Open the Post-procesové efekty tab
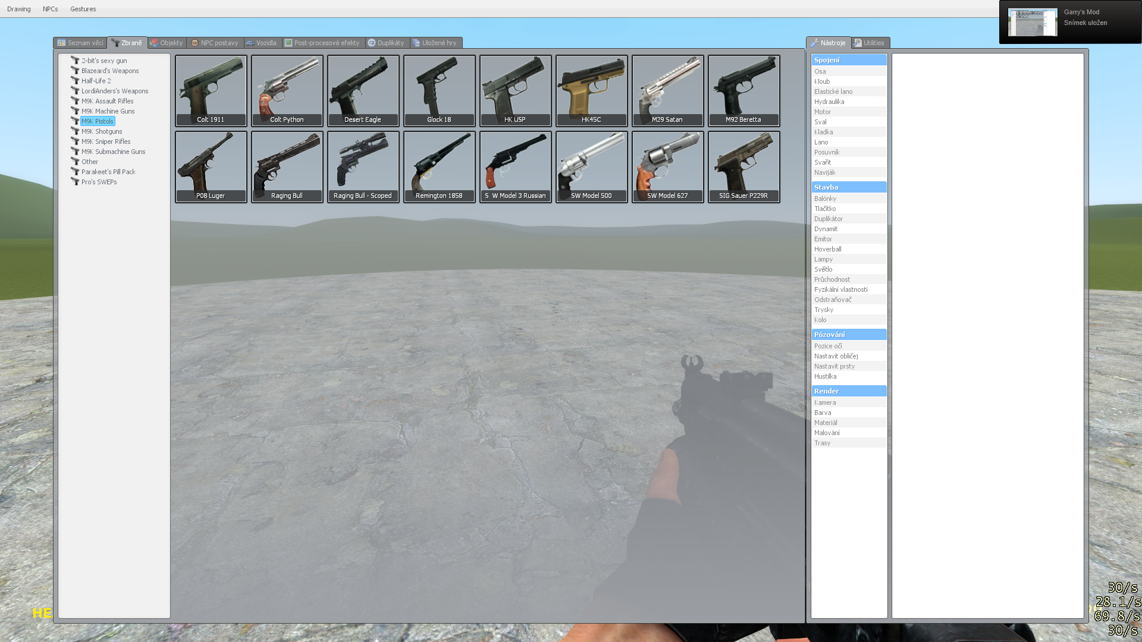1142x642 pixels. pos(323,43)
